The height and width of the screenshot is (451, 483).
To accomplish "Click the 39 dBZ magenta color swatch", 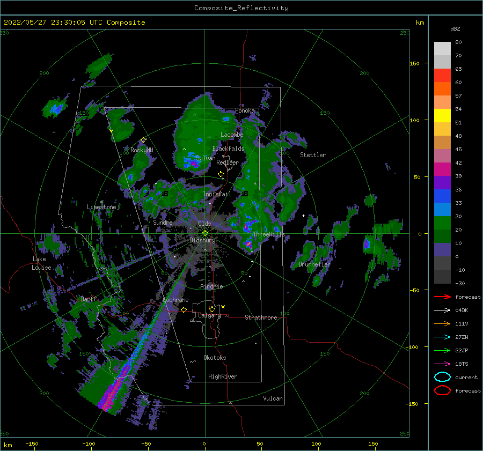I will pyautogui.click(x=442, y=169).
